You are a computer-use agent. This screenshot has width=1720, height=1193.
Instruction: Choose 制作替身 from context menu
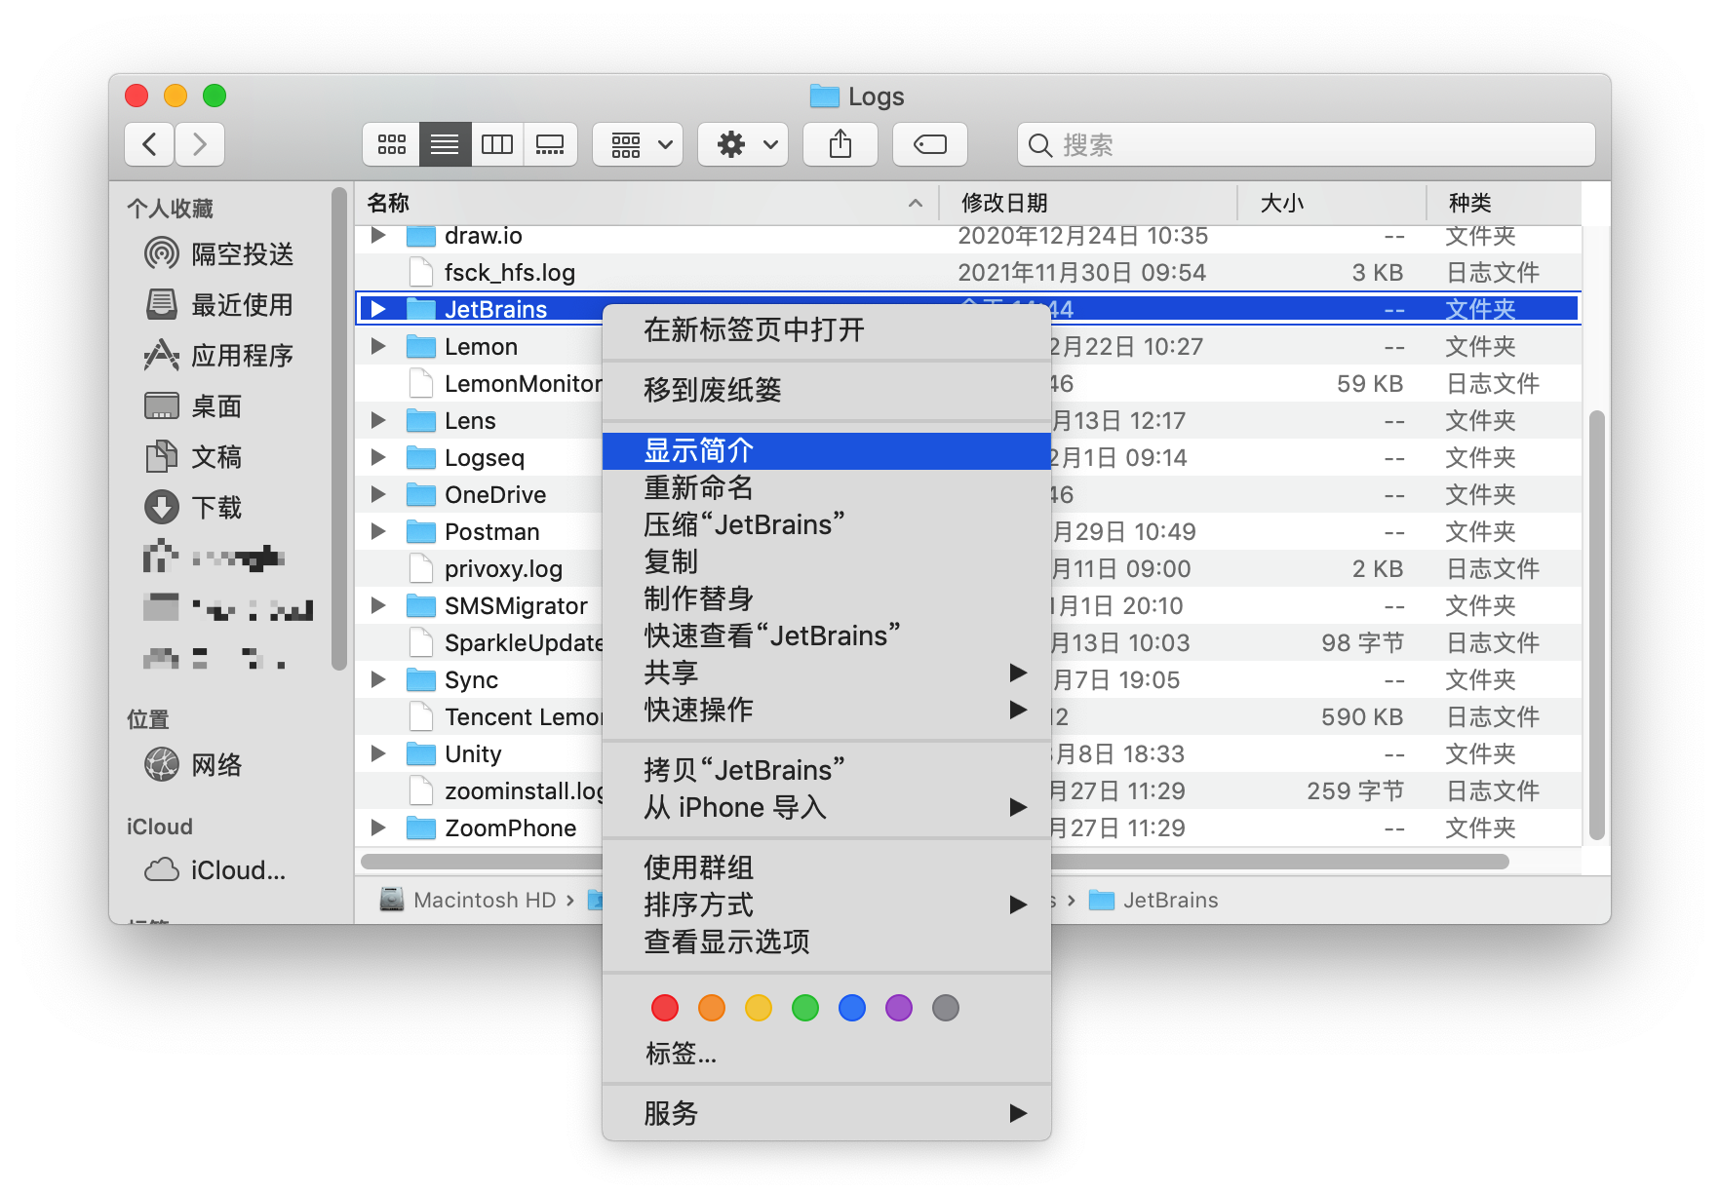[x=827, y=598]
